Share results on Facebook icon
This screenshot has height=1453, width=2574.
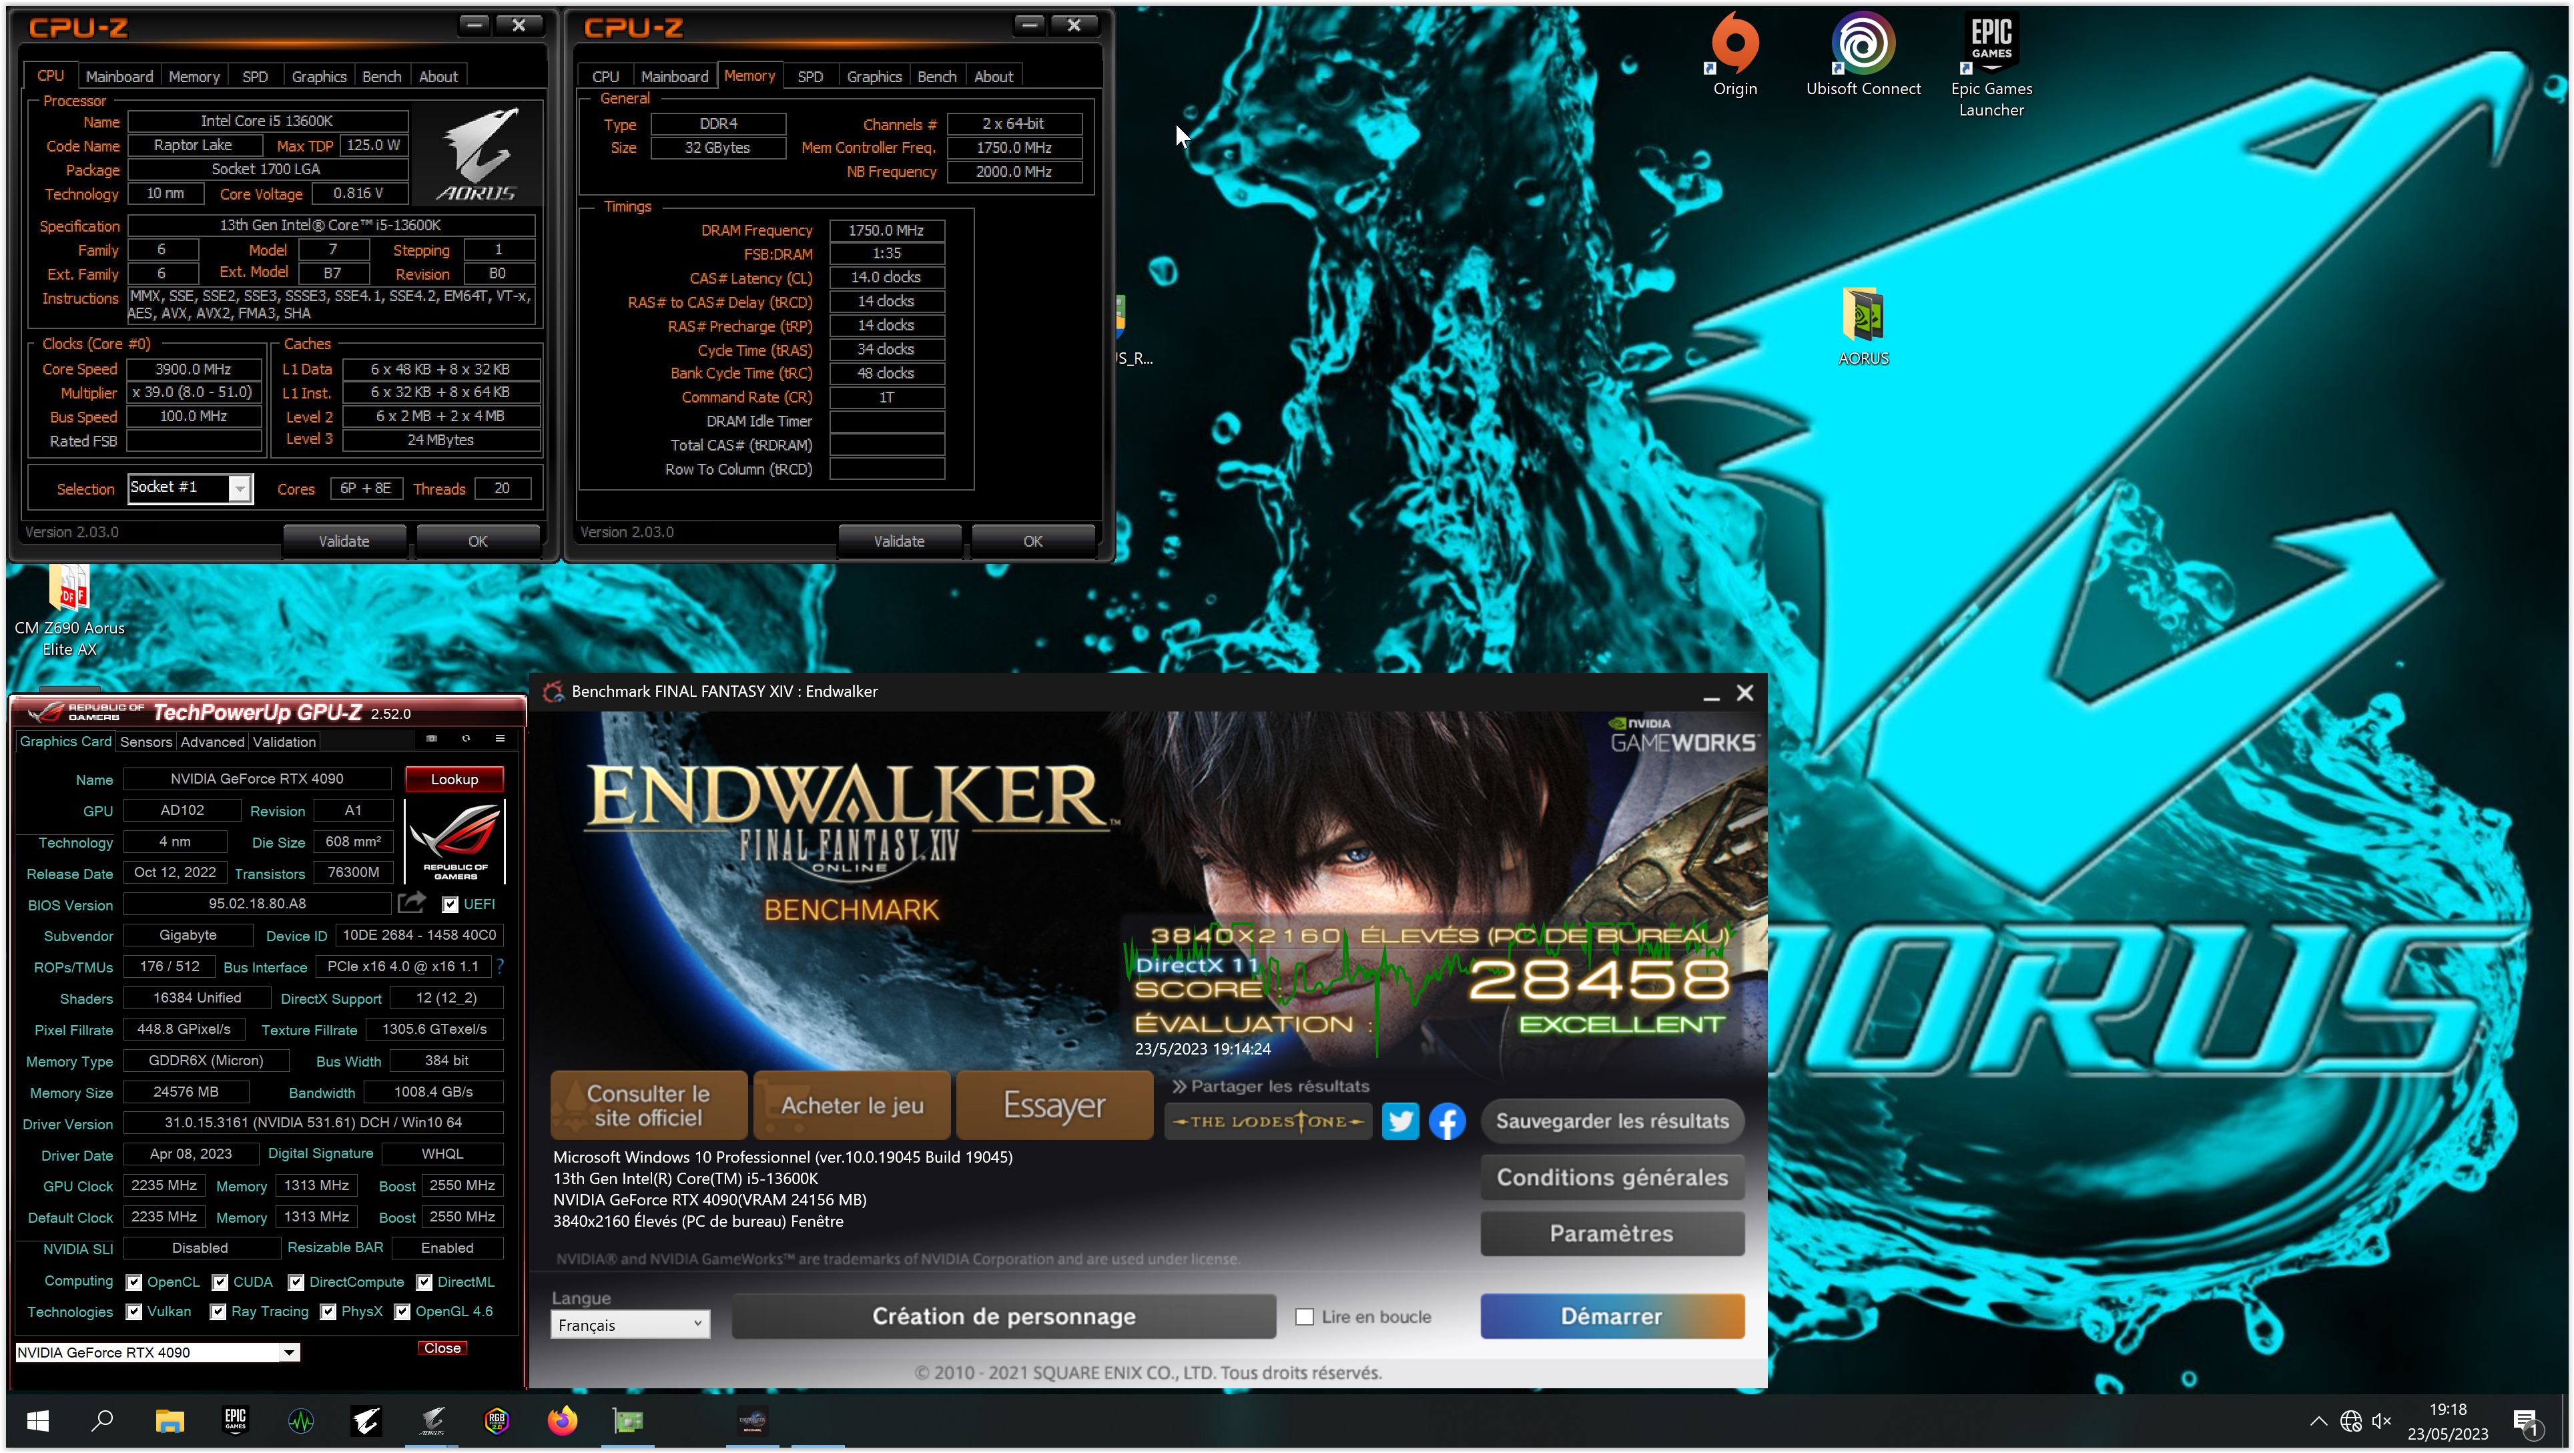(1447, 1121)
